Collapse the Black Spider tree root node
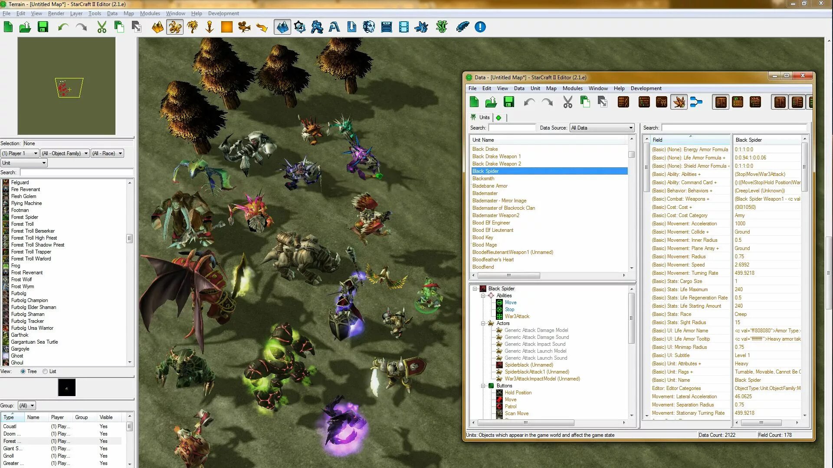Screen dimensions: 833x468 (475, 289)
